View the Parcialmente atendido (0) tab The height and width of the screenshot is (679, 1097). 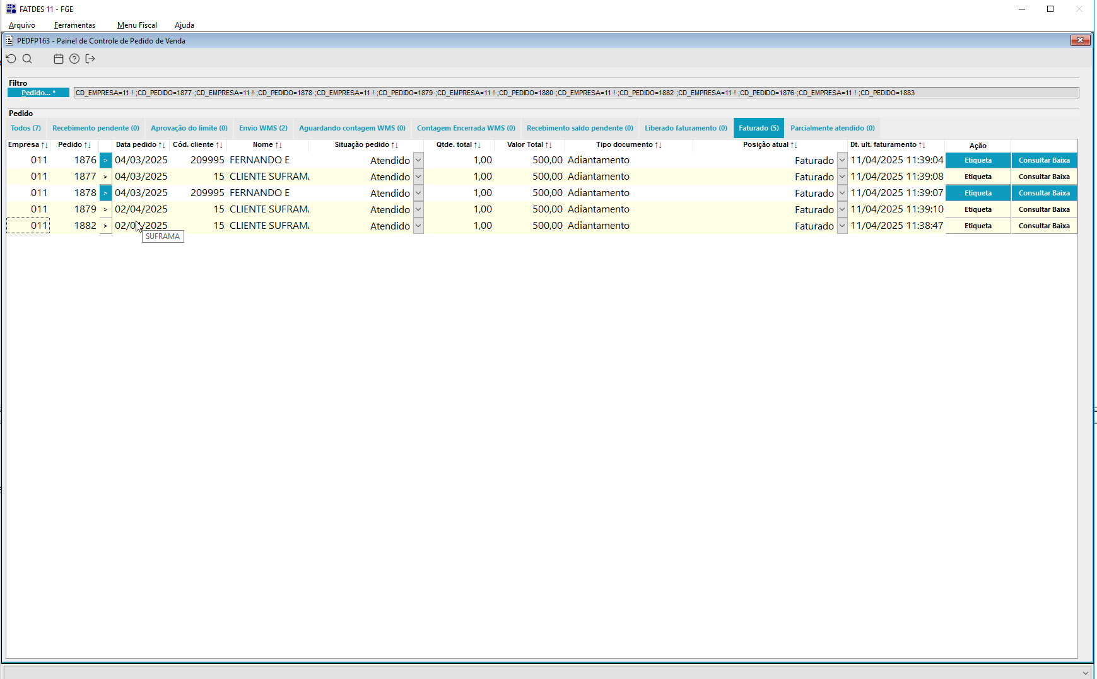pyautogui.click(x=833, y=128)
